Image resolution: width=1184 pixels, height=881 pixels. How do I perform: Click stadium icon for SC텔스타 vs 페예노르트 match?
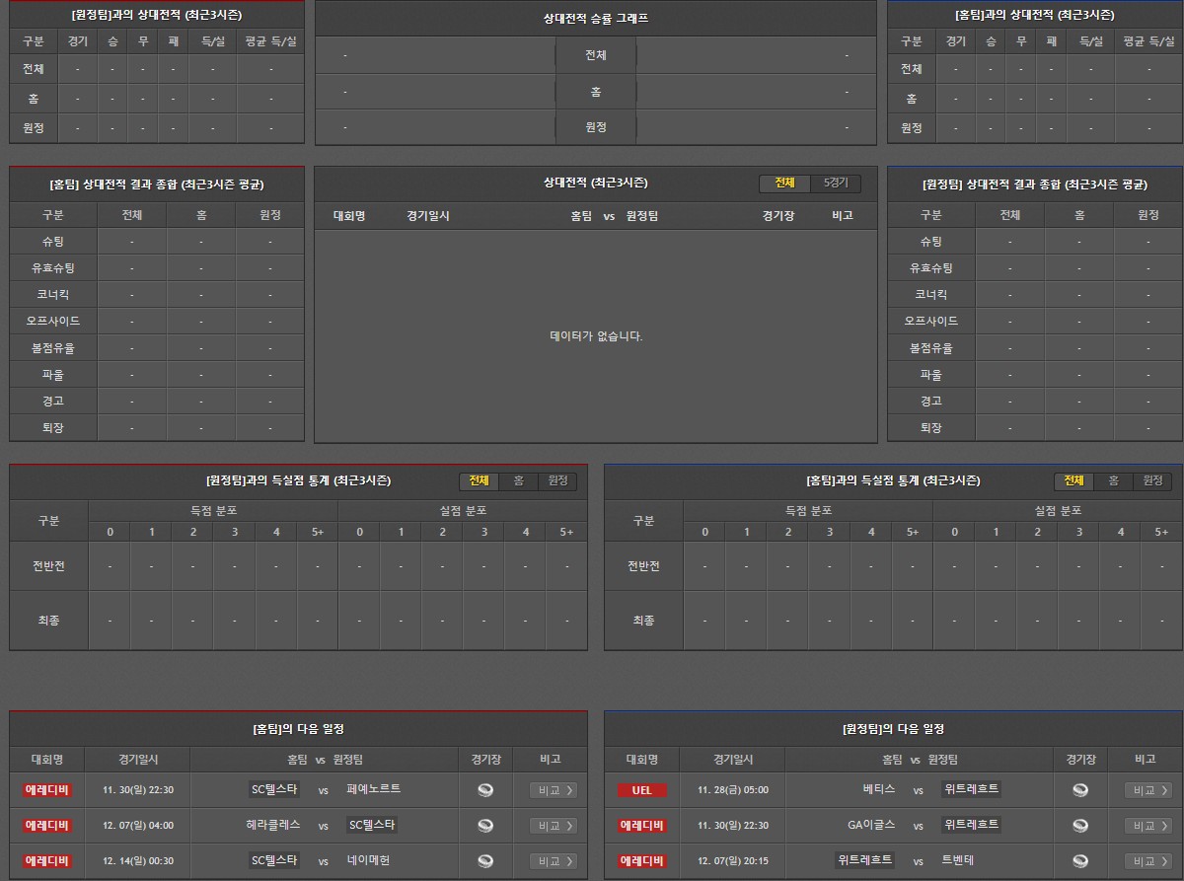click(485, 789)
